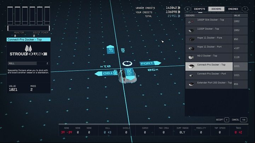Click the T next-category key icon
255x143 pixels.
245,9
